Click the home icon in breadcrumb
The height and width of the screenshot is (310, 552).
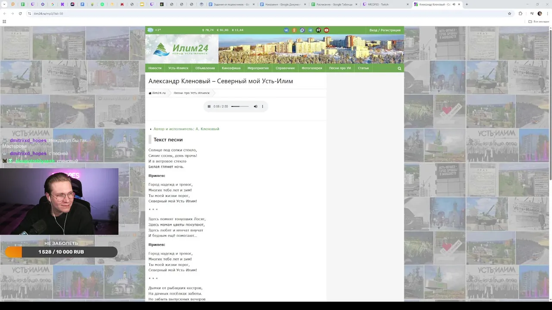pyautogui.click(x=150, y=93)
